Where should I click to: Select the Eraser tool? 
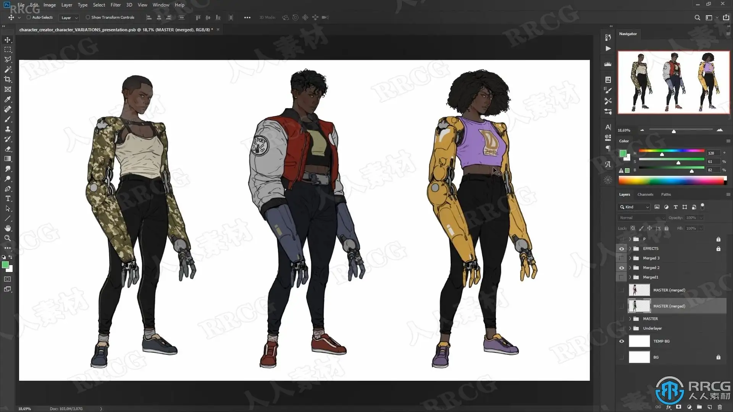coord(8,149)
